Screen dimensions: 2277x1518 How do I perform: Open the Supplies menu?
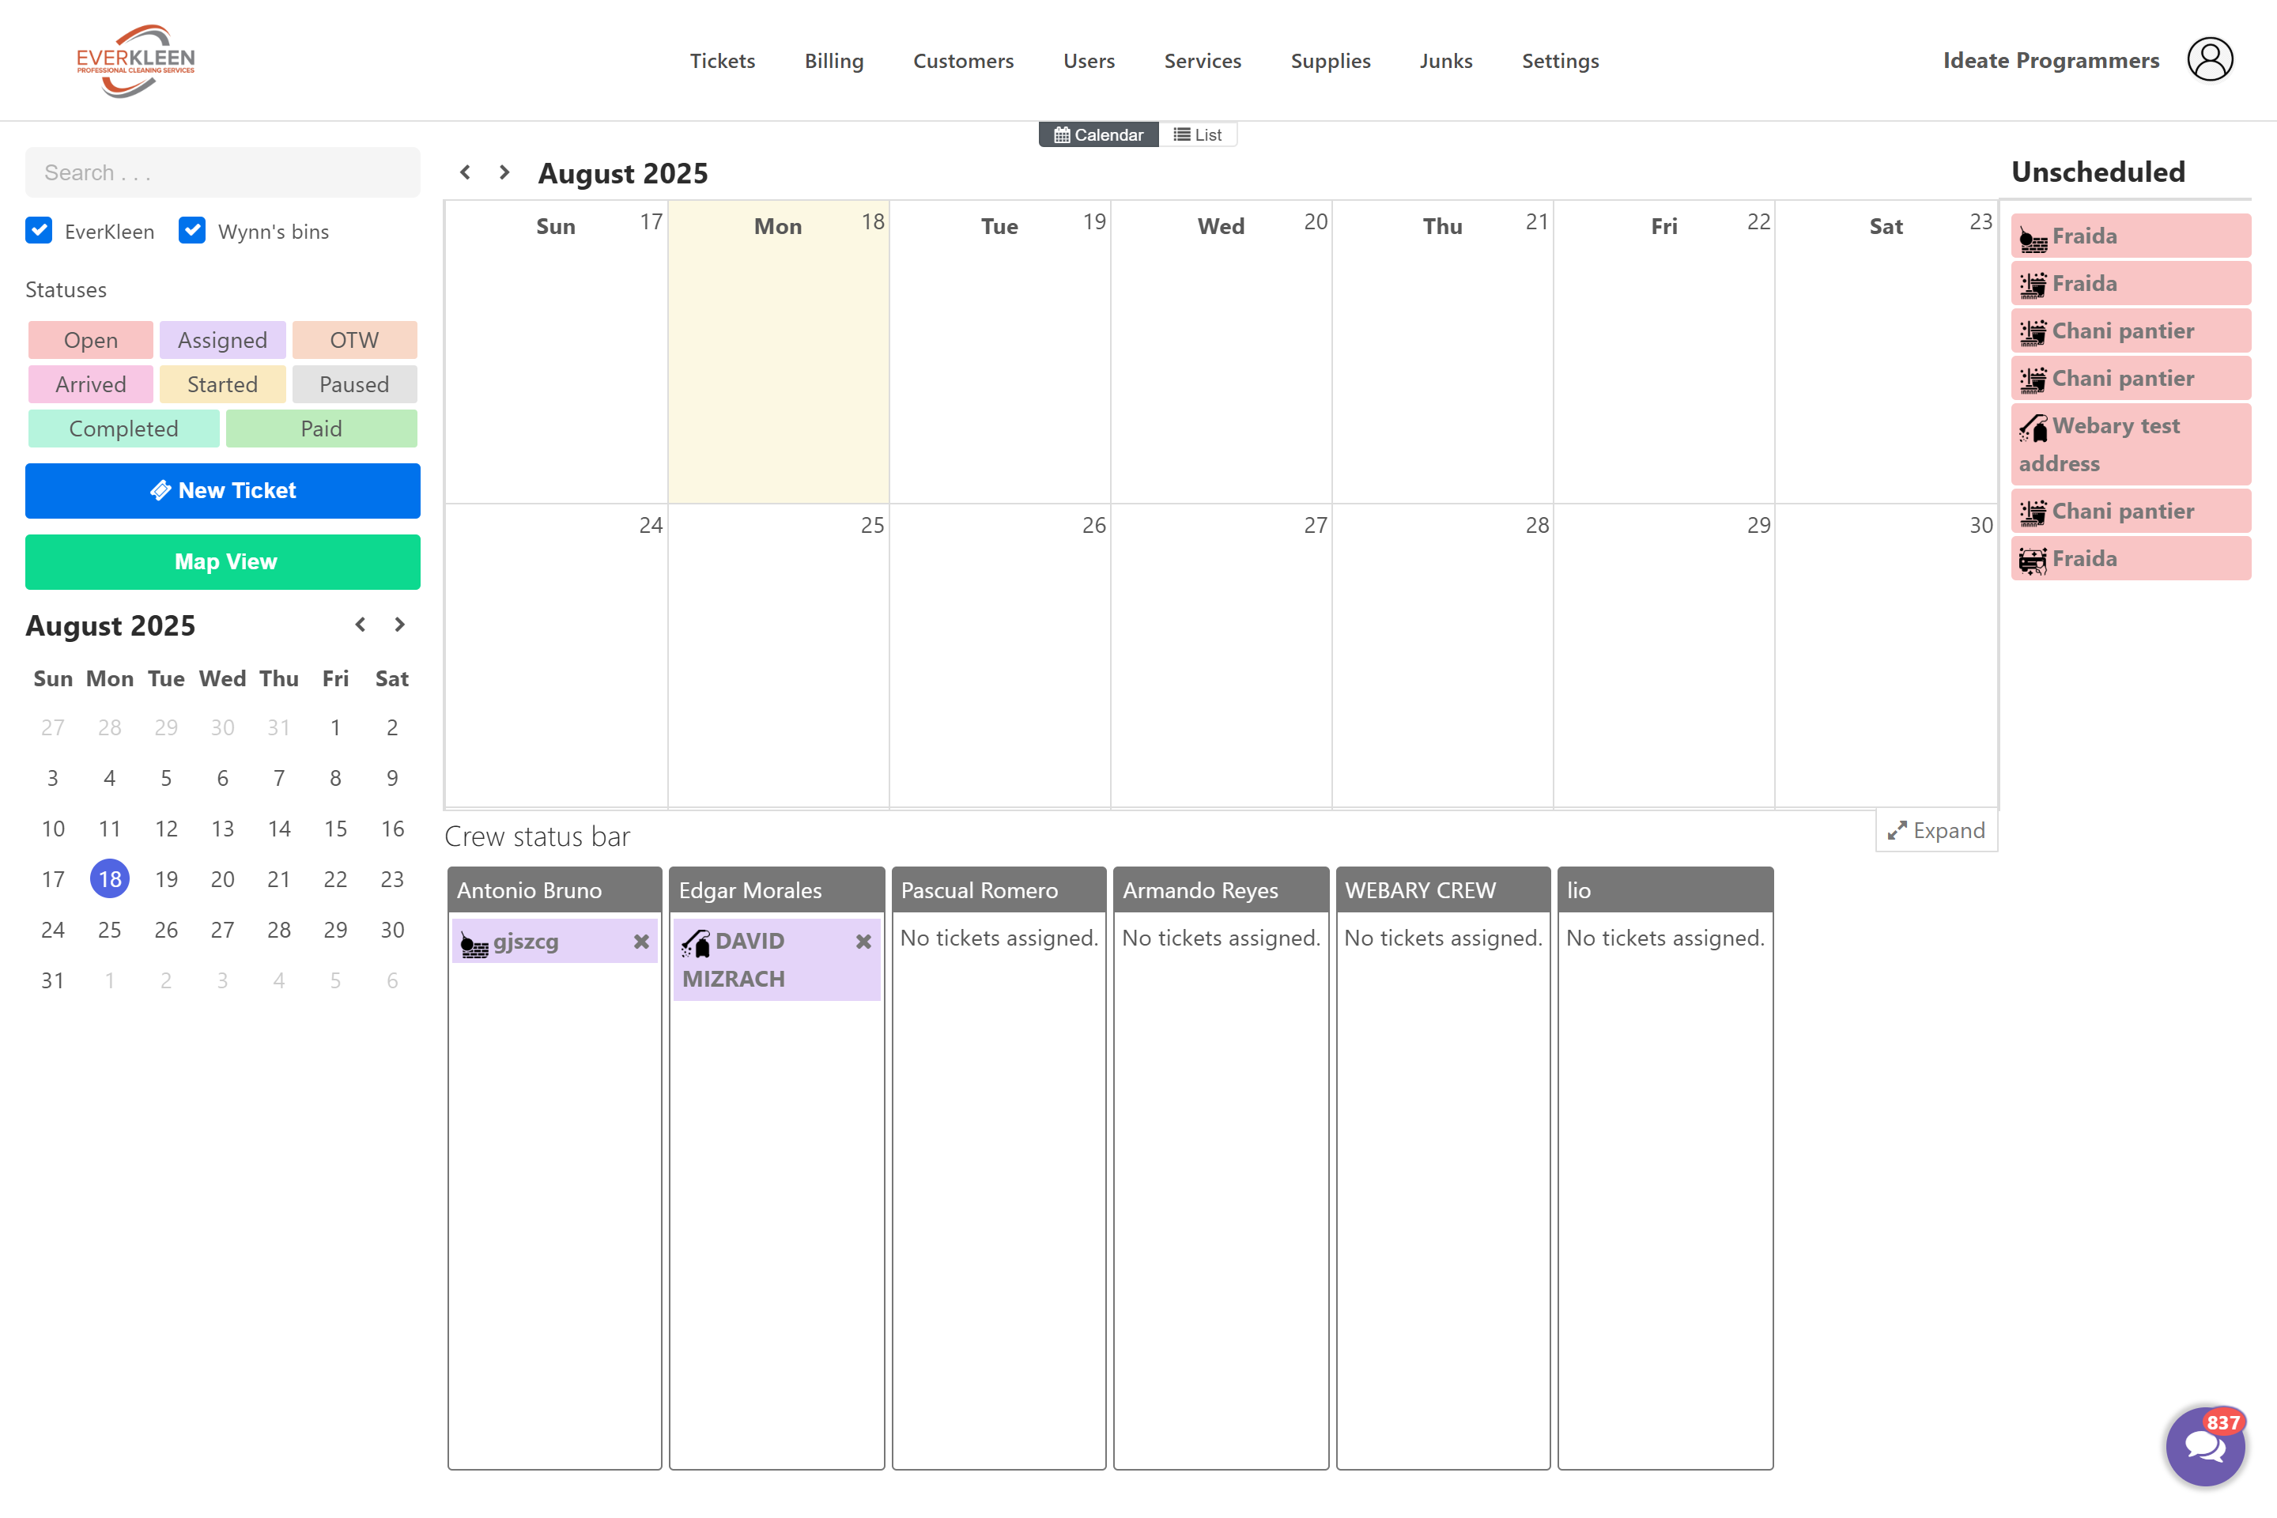[1330, 60]
